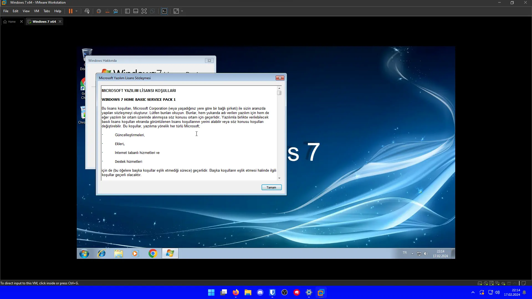Open the Help menu
The height and width of the screenshot is (299, 532).
pos(58,11)
